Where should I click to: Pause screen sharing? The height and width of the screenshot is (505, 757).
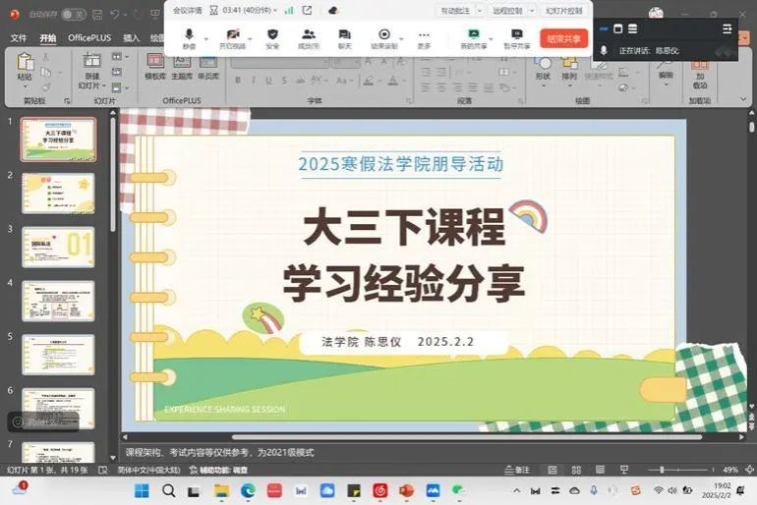click(516, 35)
